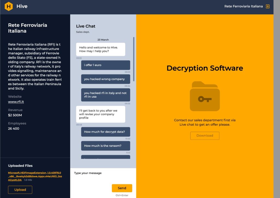Viewport: 280px width, 198px height.
Task: Open the uploaded Microsoft.HEIFImageExtension file link
Action: click(x=35, y=176)
